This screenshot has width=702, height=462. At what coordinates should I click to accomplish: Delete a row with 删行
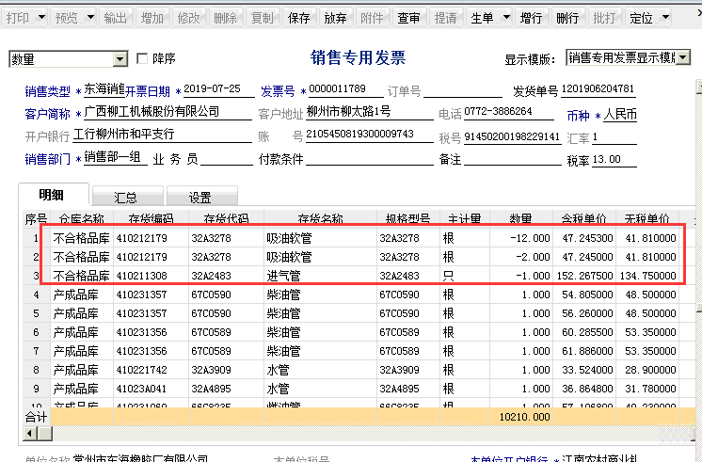point(567,18)
